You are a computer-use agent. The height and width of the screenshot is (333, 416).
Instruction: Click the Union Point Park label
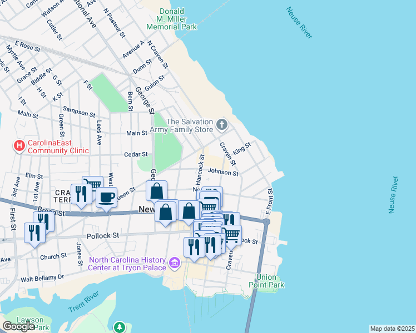coord(270,281)
